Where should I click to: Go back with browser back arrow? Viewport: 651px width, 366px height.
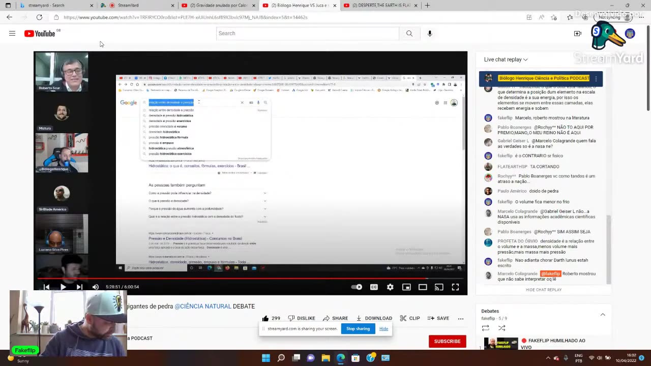pyautogui.click(x=9, y=17)
